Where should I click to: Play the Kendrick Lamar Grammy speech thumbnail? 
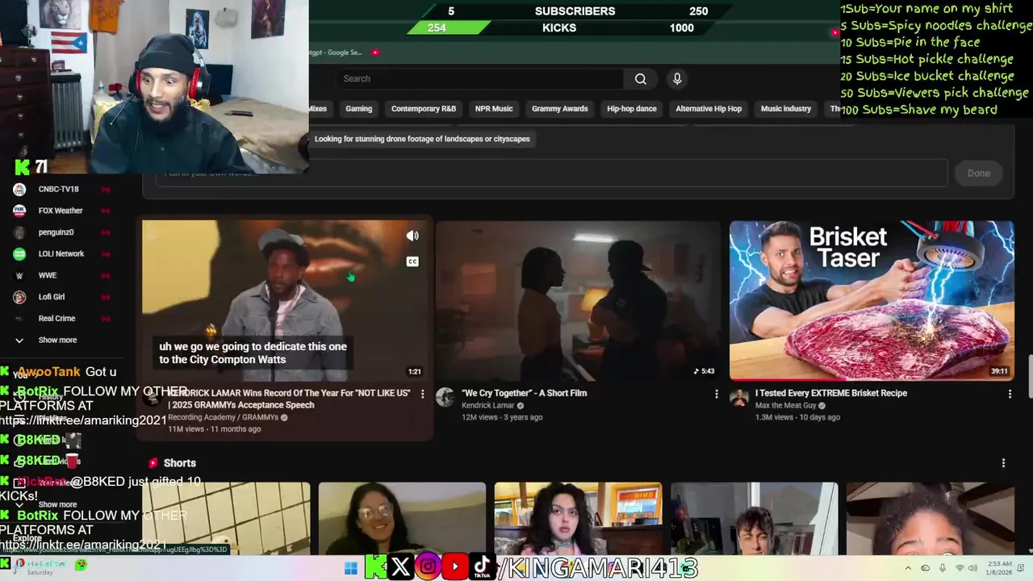click(x=284, y=300)
